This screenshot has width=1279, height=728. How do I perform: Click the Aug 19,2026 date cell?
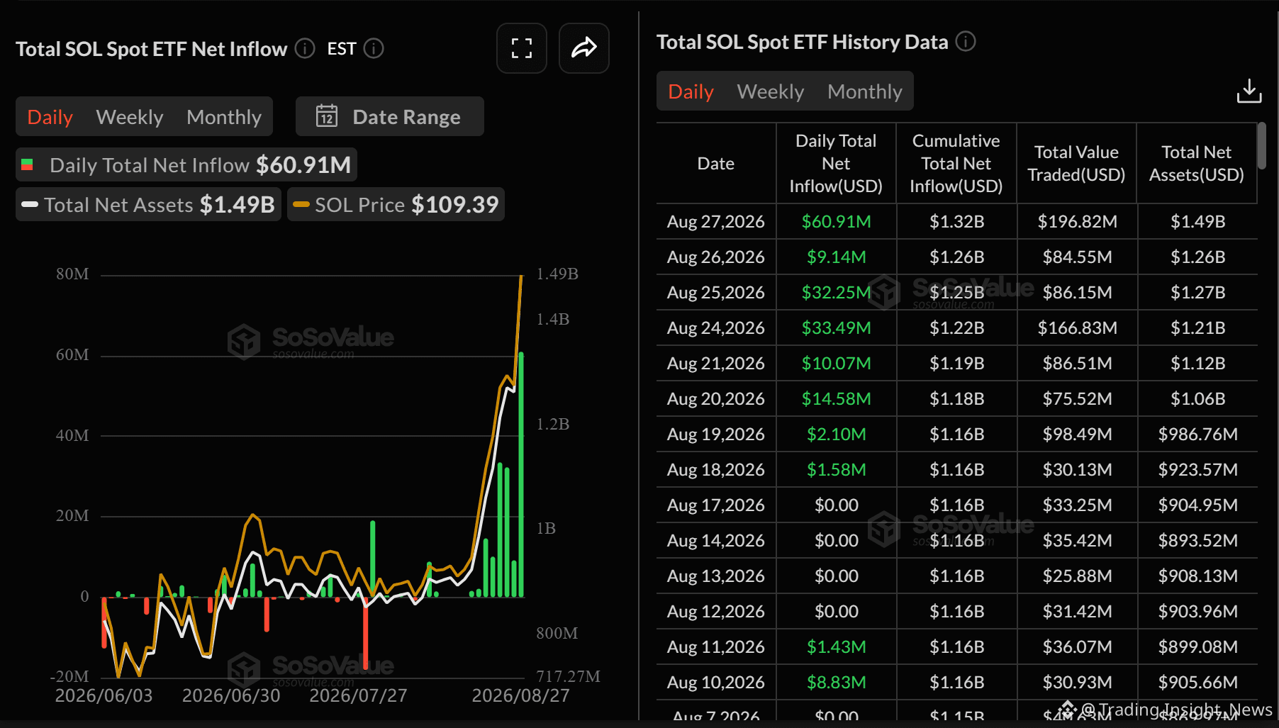tap(716, 435)
